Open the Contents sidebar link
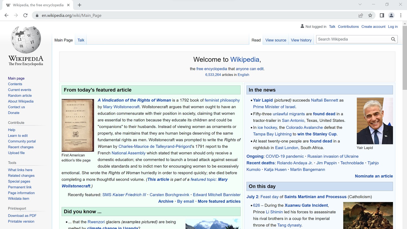This screenshot has width=407, height=229. click(15, 84)
